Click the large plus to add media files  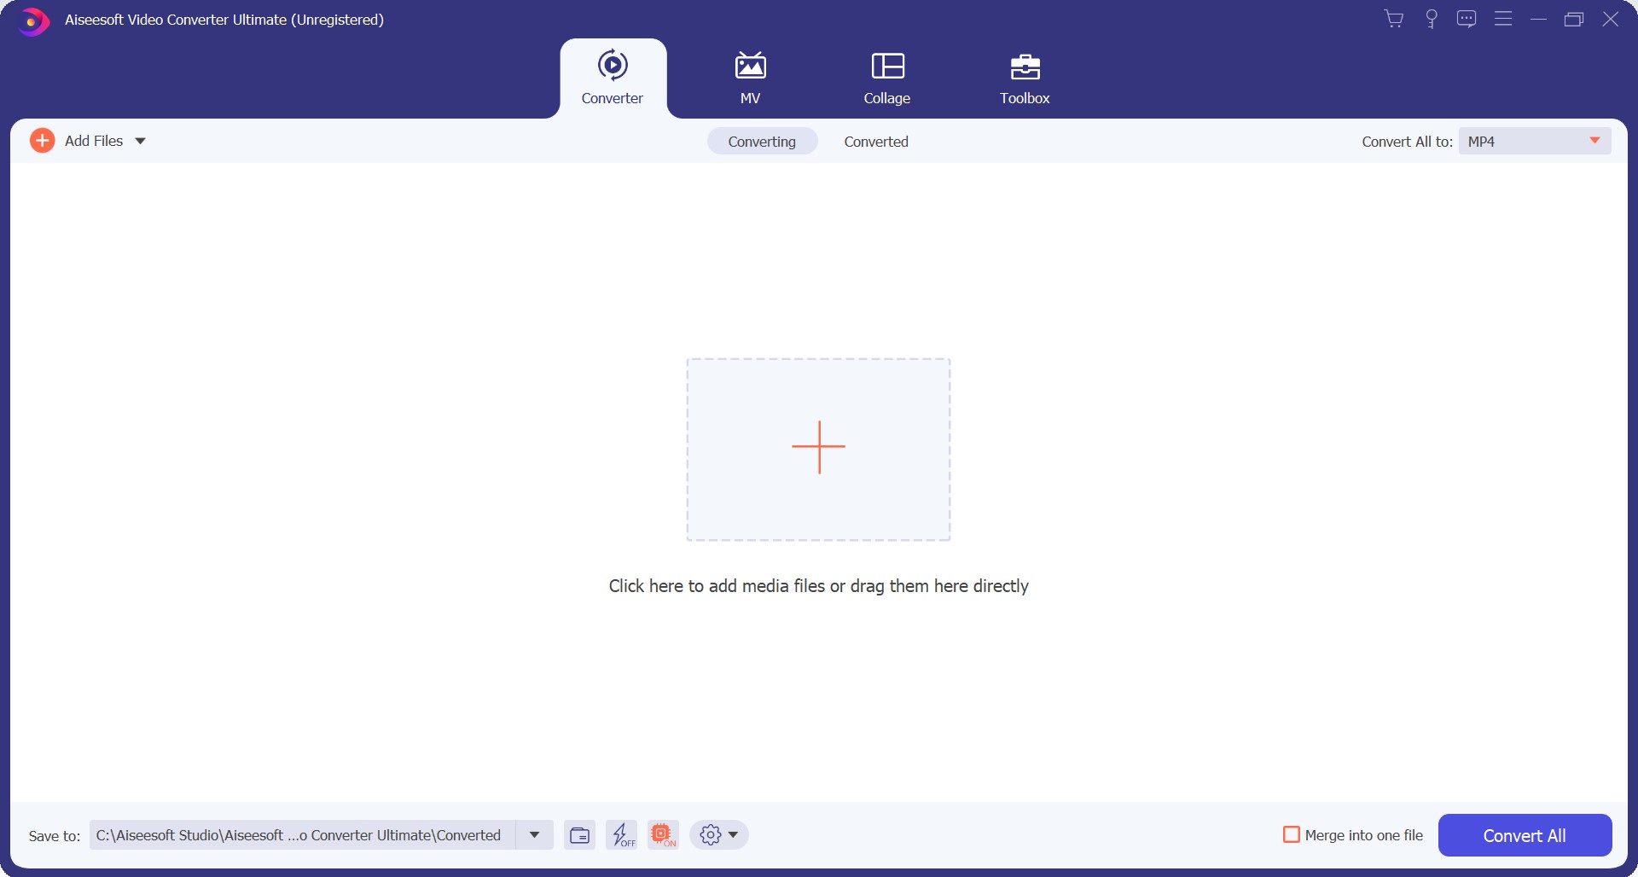(x=818, y=449)
